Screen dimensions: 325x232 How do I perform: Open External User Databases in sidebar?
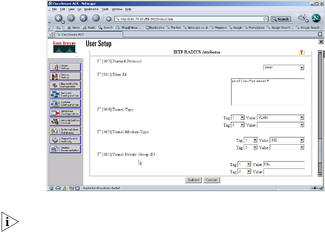coord(65,131)
